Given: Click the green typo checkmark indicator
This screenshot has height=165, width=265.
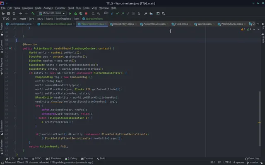Looking at the screenshot, I should tap(249, 29).
